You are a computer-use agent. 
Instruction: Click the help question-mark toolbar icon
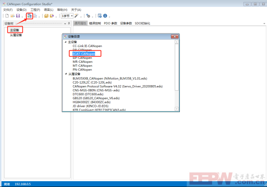point(100,16)
